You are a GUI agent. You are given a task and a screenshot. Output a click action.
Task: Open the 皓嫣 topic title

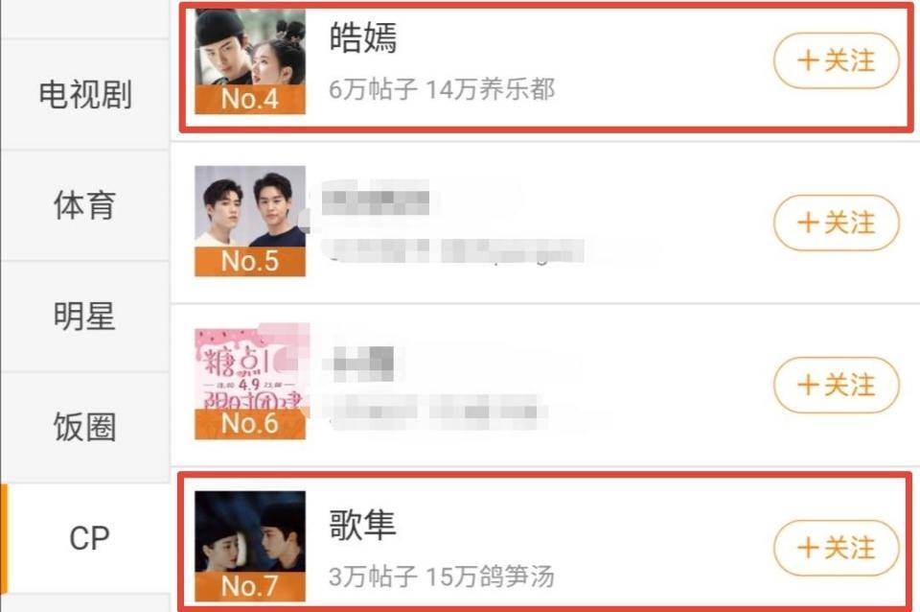click(363, 37)
